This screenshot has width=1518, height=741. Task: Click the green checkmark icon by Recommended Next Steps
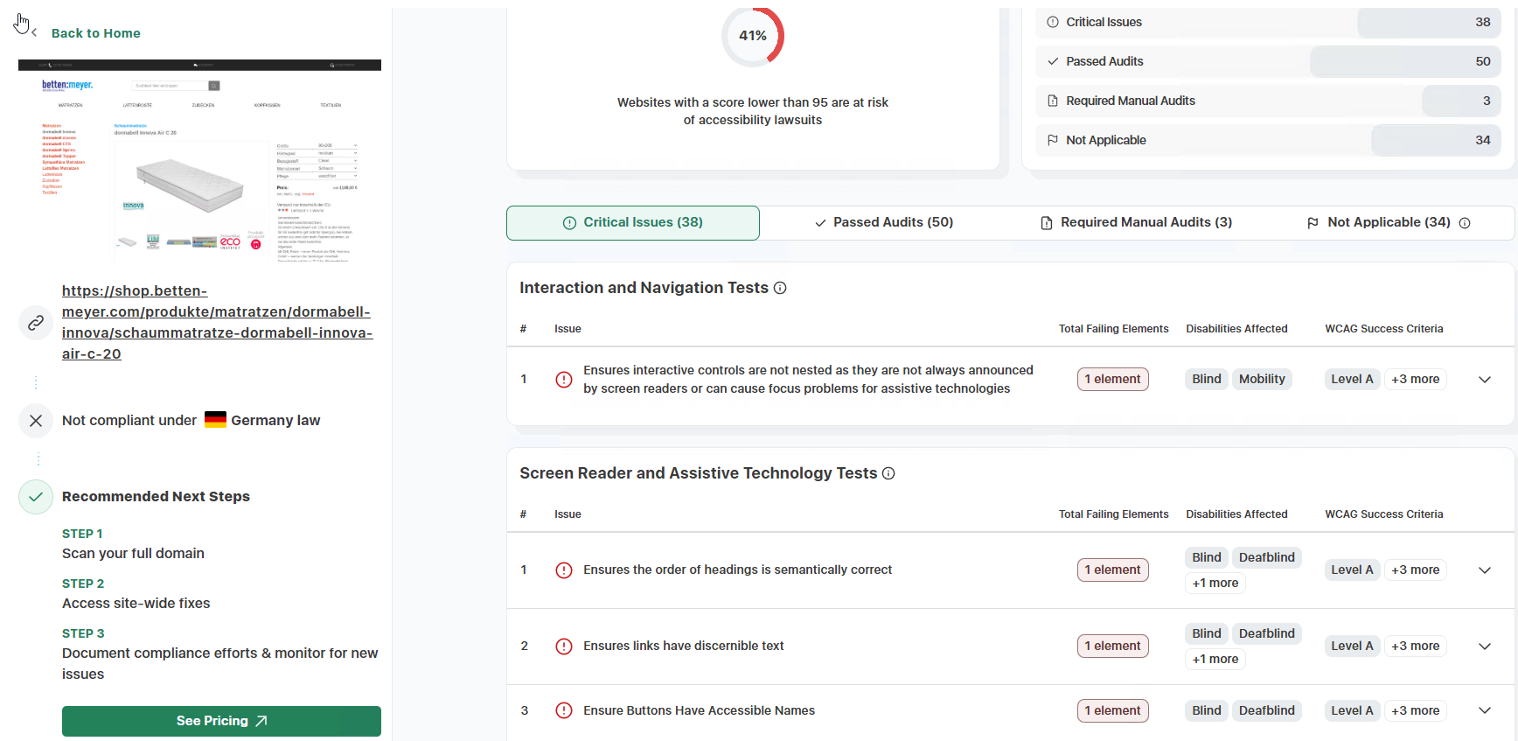[x=36, y=497]
